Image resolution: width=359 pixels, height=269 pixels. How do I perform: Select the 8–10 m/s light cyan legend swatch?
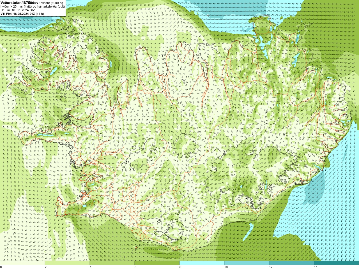click(x=202, y=263)
